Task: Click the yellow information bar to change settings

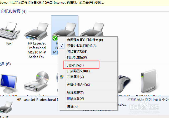Action: pyautogui.click(x=84, y=3)
